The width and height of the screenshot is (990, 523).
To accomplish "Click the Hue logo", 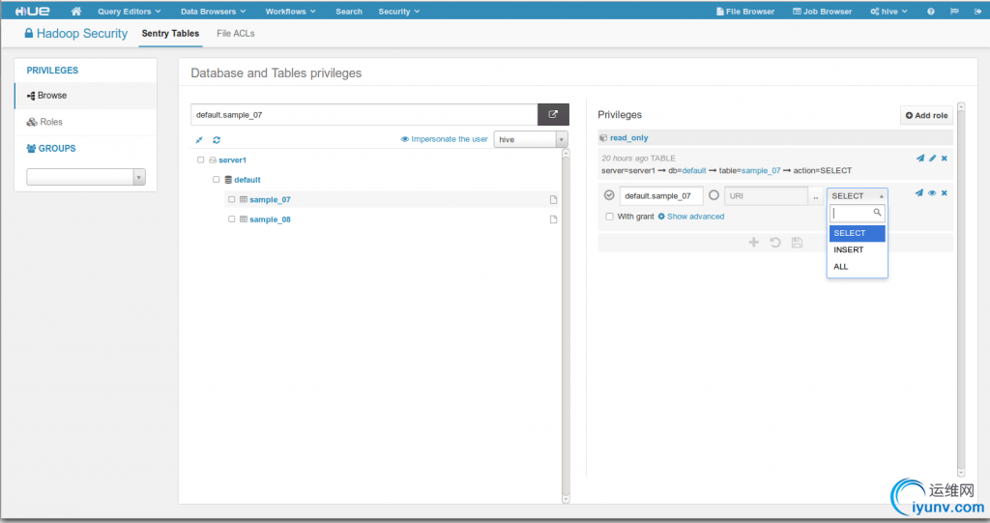I will point(32,12).
